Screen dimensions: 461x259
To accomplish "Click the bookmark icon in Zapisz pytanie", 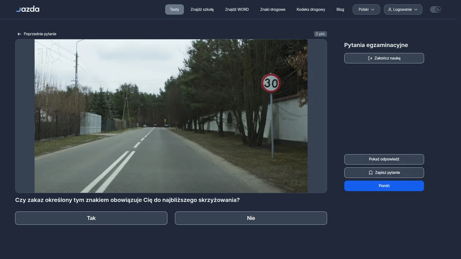I will coord(371,173).
